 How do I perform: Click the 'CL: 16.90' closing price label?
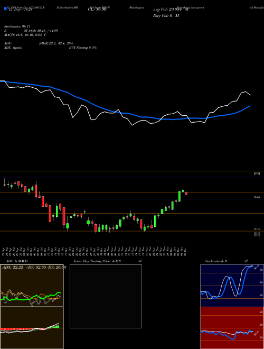tap(97, 10)
